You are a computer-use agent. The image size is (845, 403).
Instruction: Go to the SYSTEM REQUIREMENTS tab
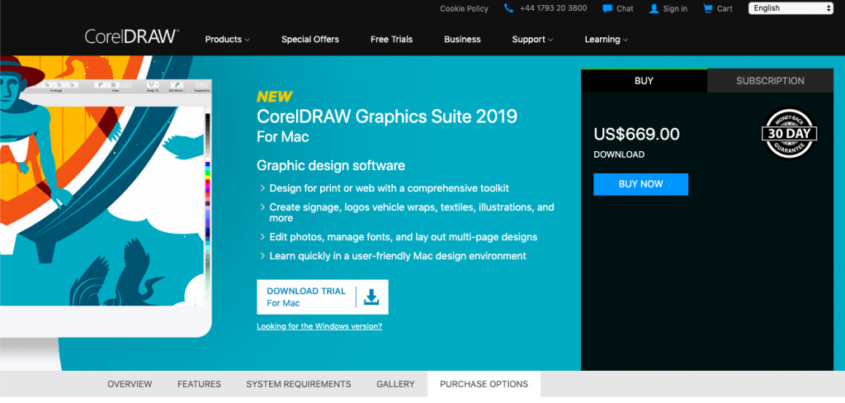299,384
